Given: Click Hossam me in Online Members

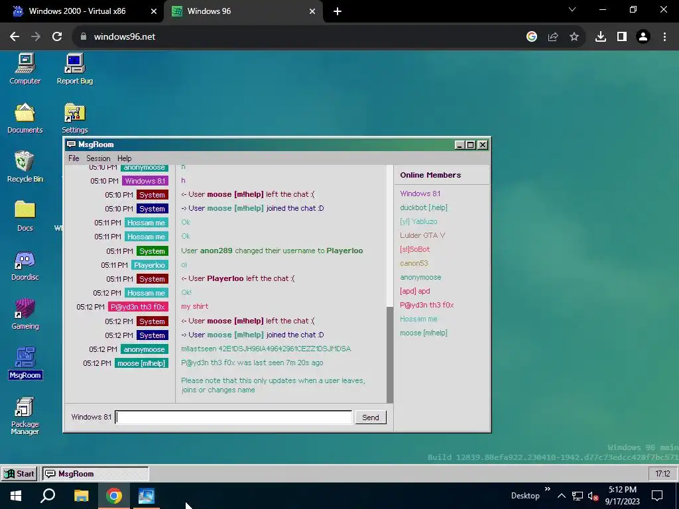Looking at the screenshot, I should 418,319.
